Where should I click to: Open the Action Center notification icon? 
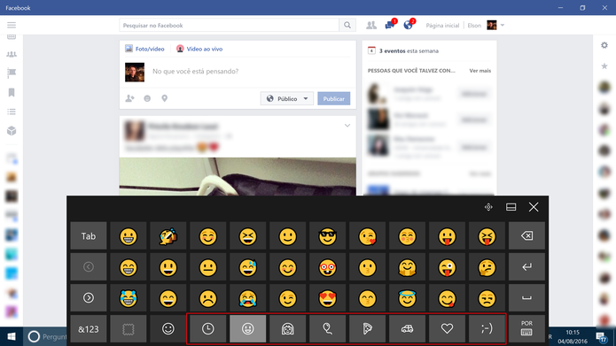[x=601, y=336]
